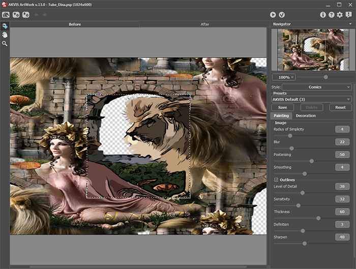Open preferences gear icon
This screenshot has height=269, width=356.
coord(340,15)
